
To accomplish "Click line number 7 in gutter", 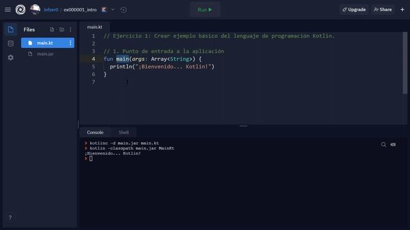I will (94, 82).
